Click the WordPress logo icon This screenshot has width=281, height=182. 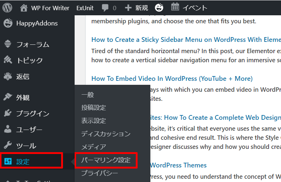[x=7, y=8]
